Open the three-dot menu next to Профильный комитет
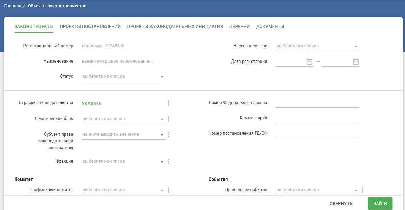The image size is (405, 210). (169, 190)
